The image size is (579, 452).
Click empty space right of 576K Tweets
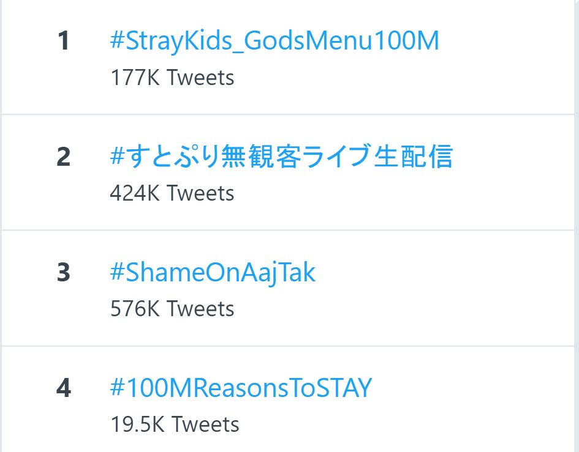coord(403,309)
